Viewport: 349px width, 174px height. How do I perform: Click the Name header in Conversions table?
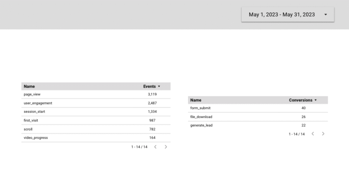coord(196,100)
